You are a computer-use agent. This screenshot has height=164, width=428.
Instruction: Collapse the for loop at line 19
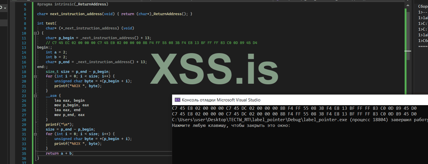(35, 76)
